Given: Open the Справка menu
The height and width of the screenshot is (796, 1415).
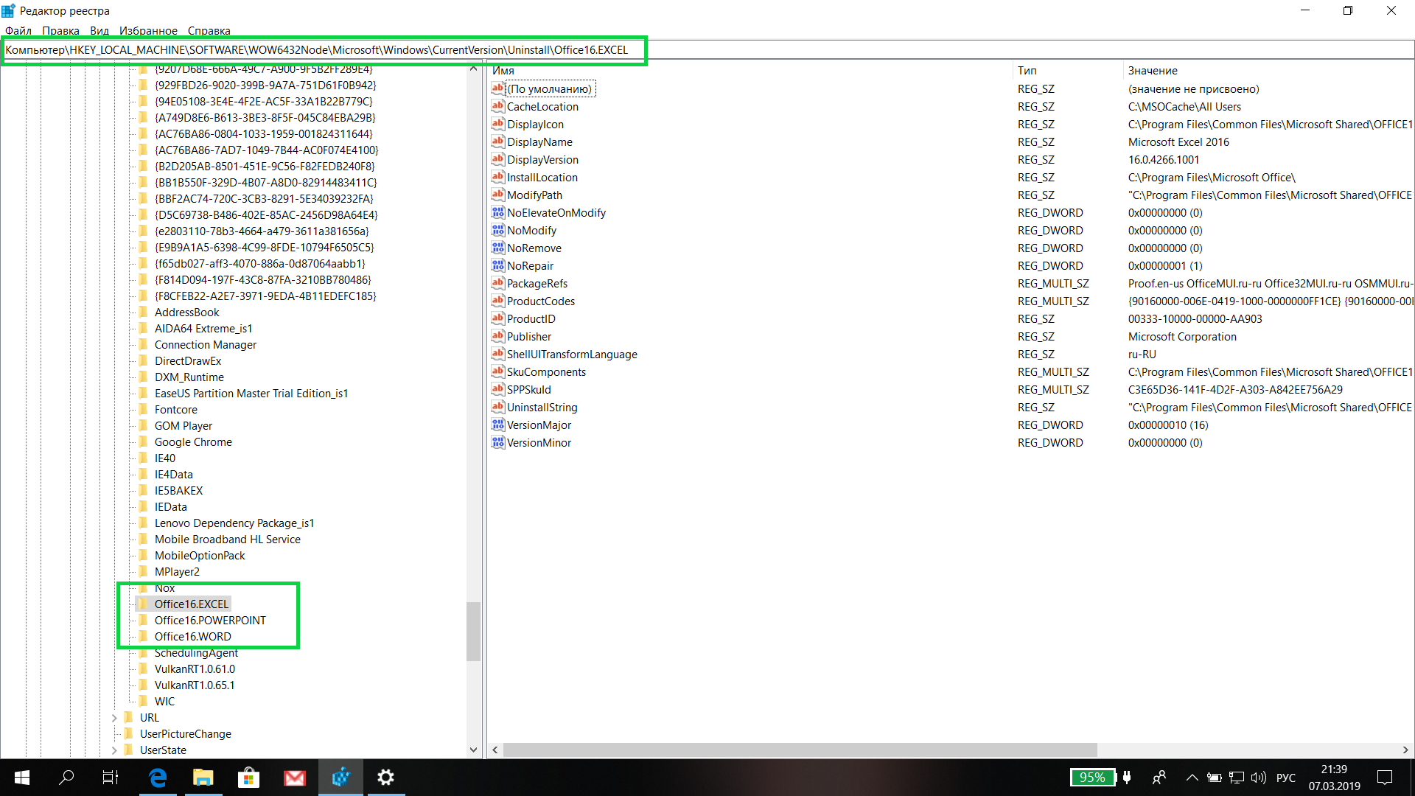Looking at the screenshot, I should pyautogui.click(x=209, y=31).
